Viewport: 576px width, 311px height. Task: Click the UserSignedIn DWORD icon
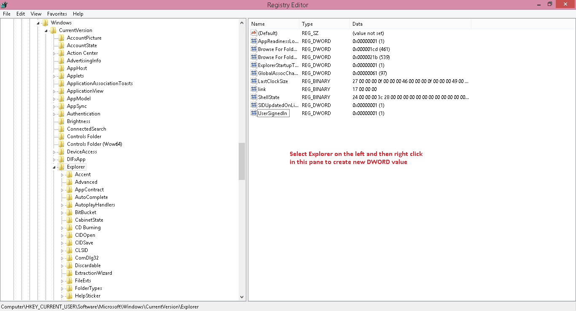point(253,113)
